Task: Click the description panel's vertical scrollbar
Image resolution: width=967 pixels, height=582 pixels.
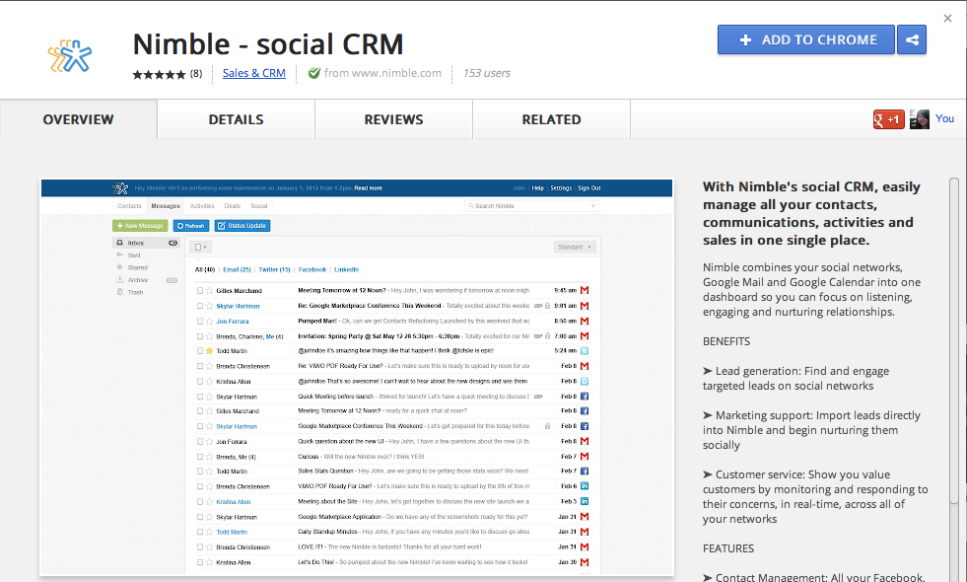Action: point(954,339)
